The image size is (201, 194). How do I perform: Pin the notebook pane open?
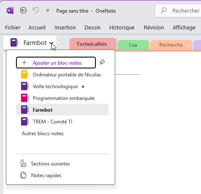[x=102, y=62]
